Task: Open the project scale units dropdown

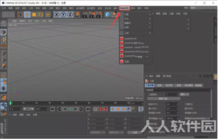Action: (x=184, y=95)
